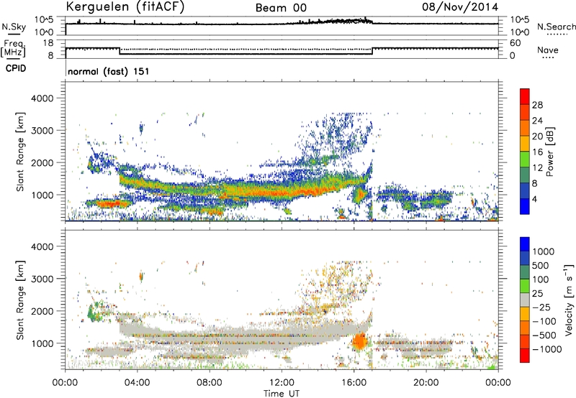
Task: Pick the red bottom segment of the velocity colorbar
Action: tap(525, 356)
